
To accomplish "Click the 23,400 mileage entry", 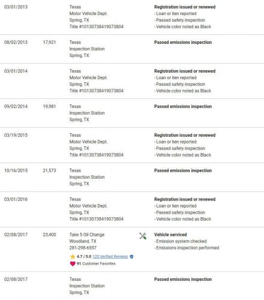I will (x=49, y=235).
